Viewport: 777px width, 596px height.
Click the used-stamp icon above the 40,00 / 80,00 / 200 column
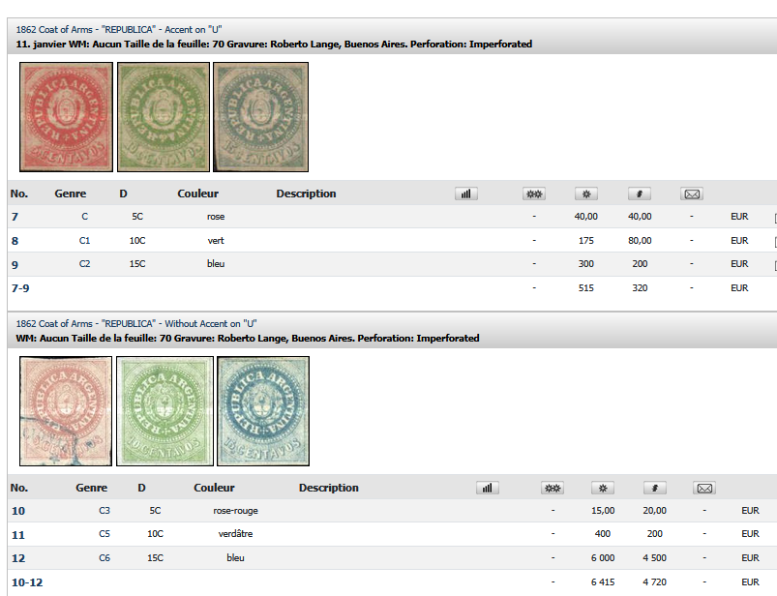pyautogui.click(x=639, y=194)
